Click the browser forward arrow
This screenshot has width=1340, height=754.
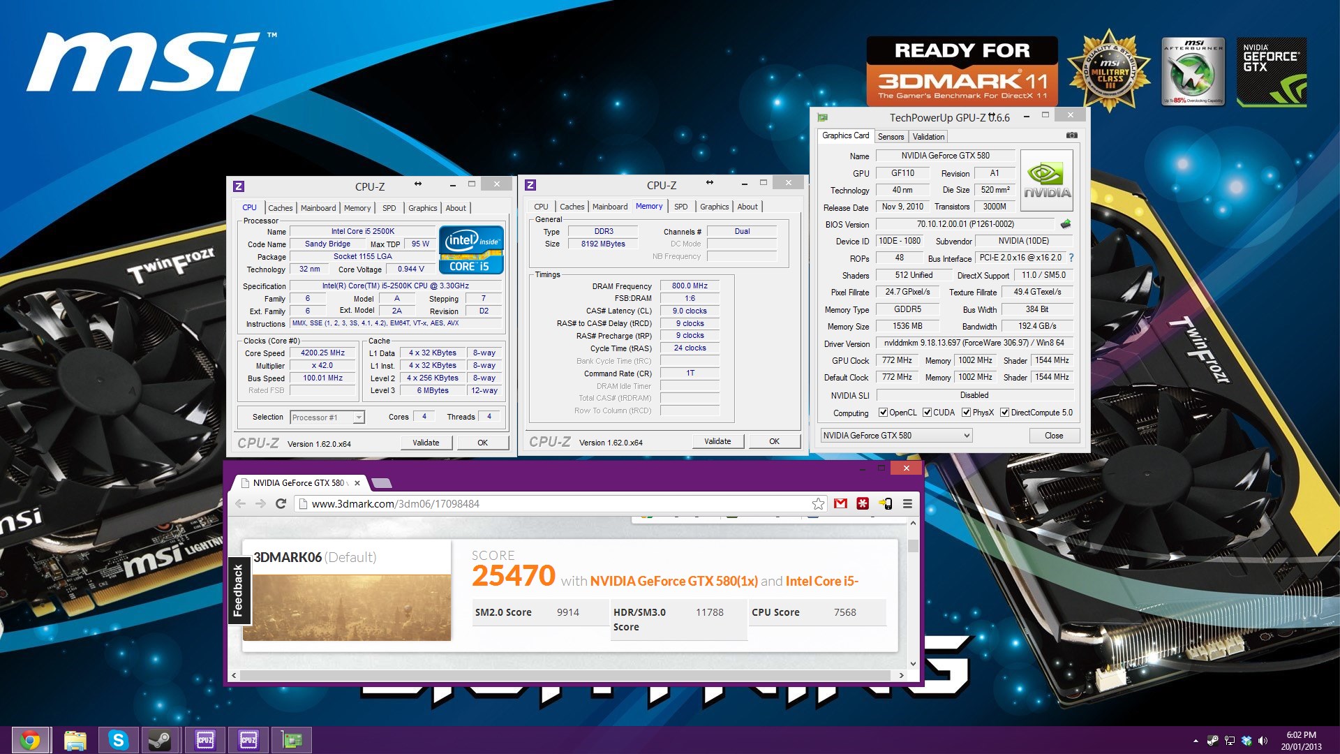click(x=260, y=503)
